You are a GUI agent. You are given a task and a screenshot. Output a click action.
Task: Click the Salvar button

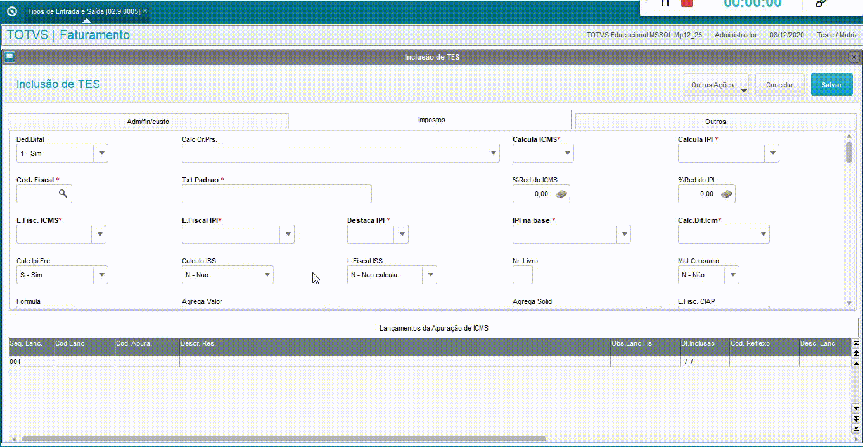pos(831,85)
